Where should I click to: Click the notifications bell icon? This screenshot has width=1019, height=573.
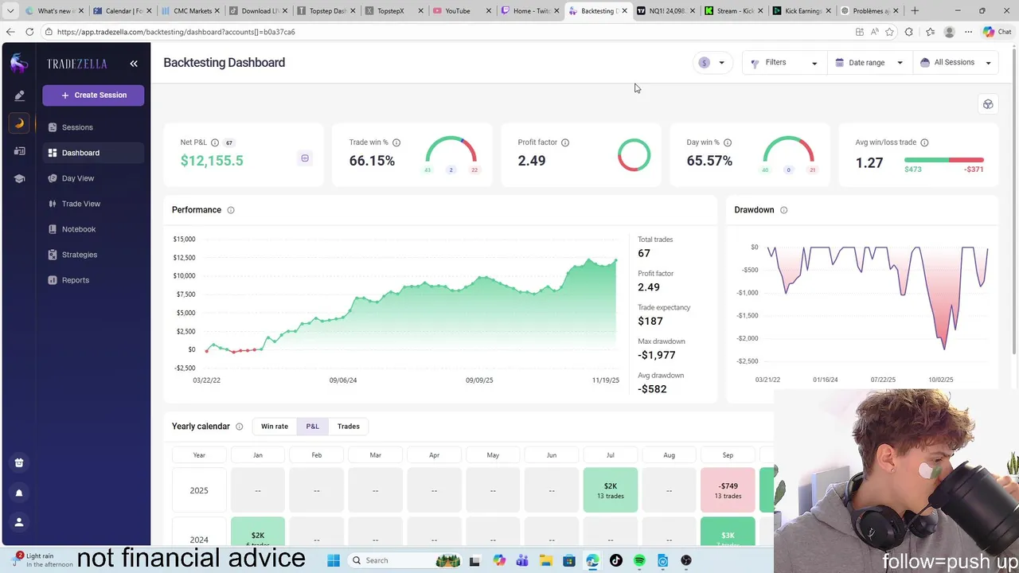click(19, 493)
